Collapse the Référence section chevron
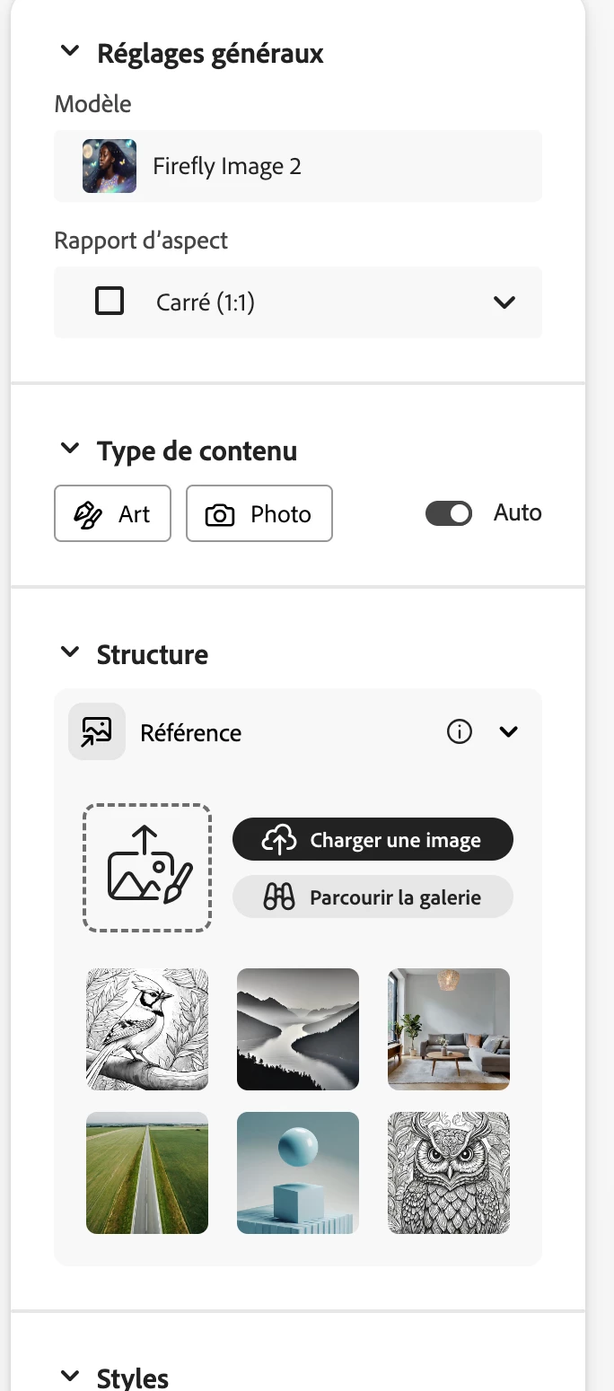This screenshot has height=1391, width=614. pyautogui.click(x=508, y=732)
